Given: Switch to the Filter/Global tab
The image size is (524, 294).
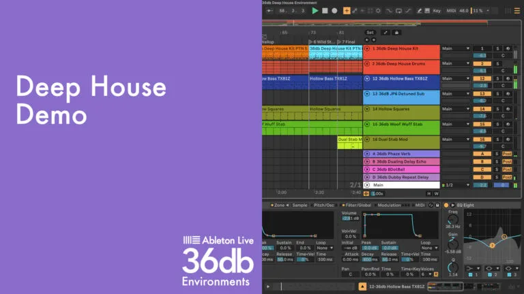Looking at the screenshot, I should (358, 206).
